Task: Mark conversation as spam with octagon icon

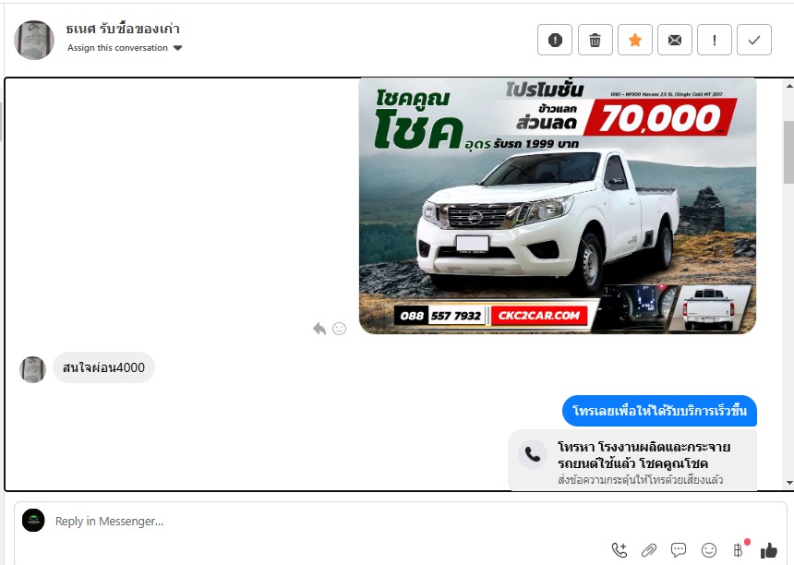Action: [x=555, y=40]
